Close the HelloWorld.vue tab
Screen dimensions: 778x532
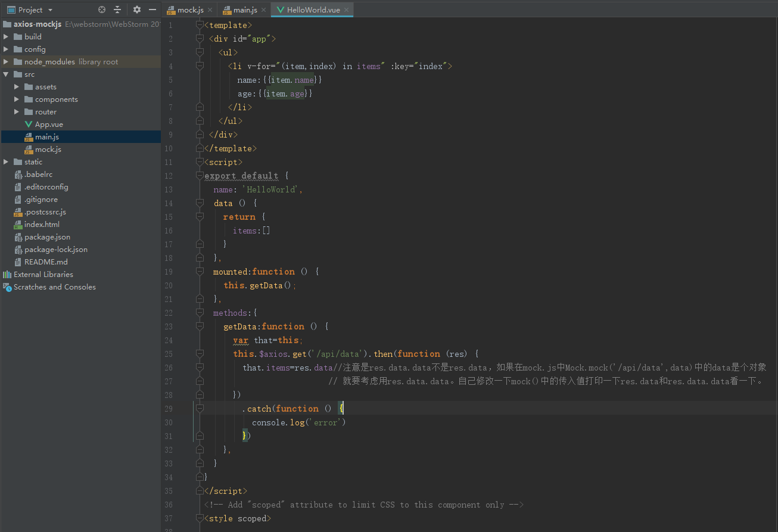pyautogui.click(x=346, y=10)
